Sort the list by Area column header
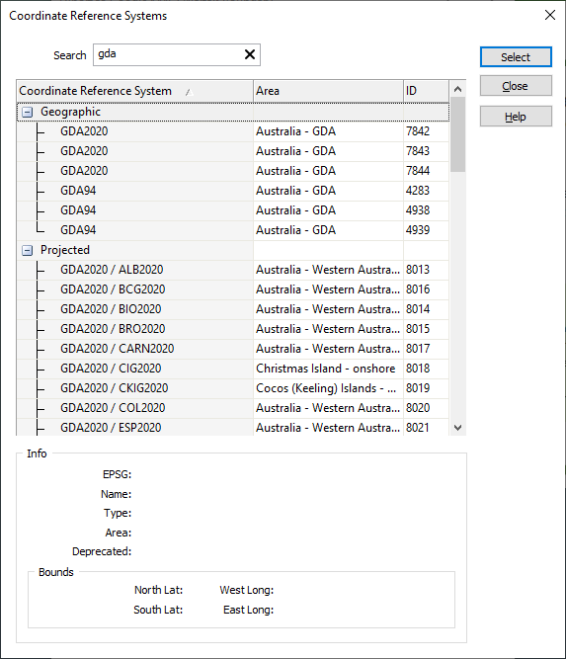566x659 pixels. click(329, 91)
